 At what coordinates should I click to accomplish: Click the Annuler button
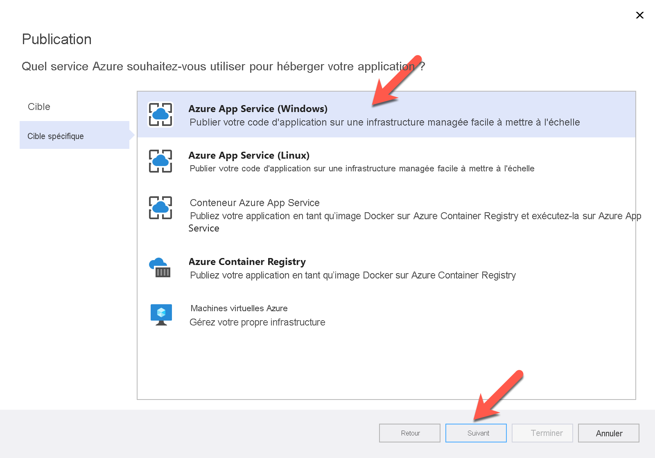click(608, 433)
